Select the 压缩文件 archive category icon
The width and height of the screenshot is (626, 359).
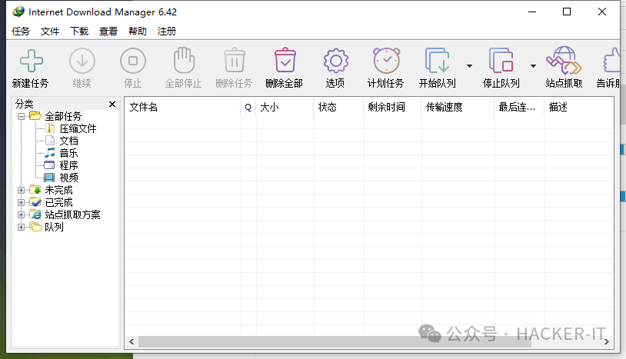point(50,128)
